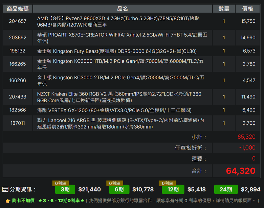The width and height of the screenshot is (264, 208).
Task: Click the credit card icon beside 分期資訊
Action: pyautogui.click(x=5, y=189)
